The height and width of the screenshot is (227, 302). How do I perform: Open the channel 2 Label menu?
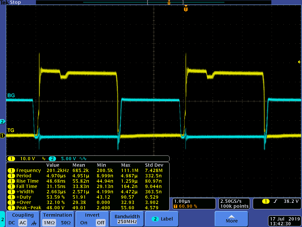click(162, 219)
